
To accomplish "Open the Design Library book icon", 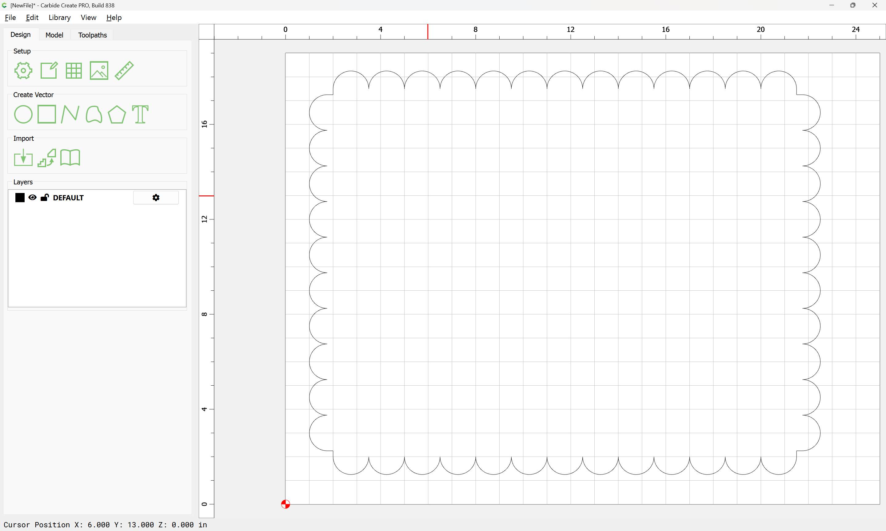I will [70, 158].
